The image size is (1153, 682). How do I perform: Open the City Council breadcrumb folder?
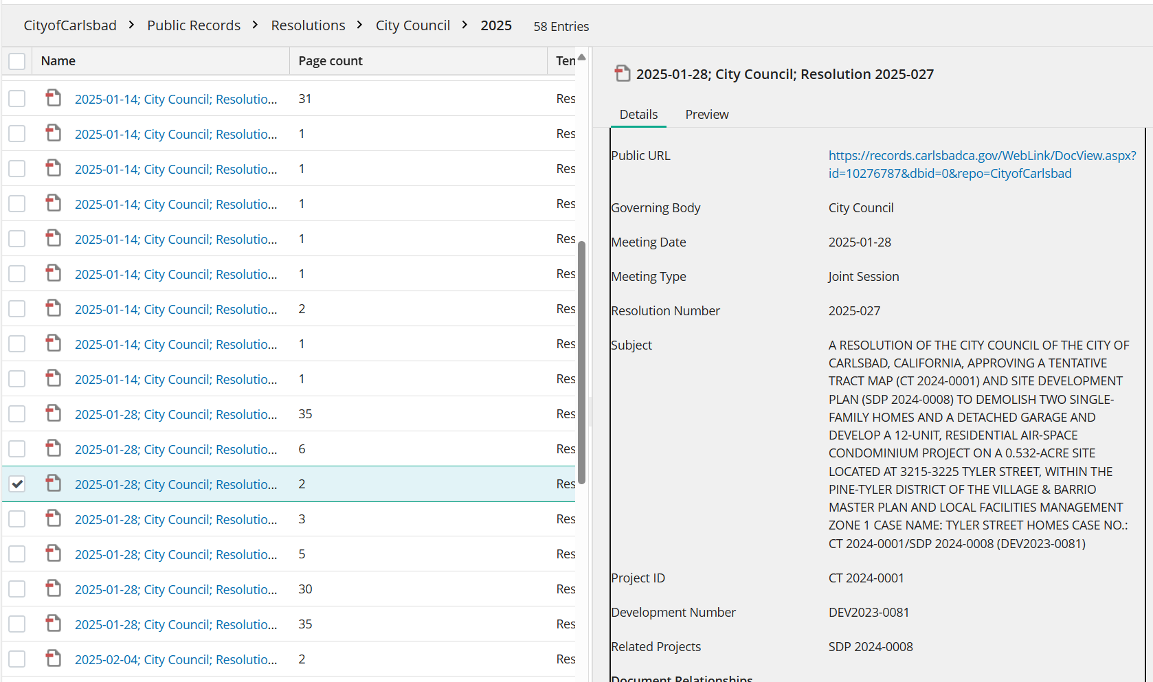click(x=413, y=25)
